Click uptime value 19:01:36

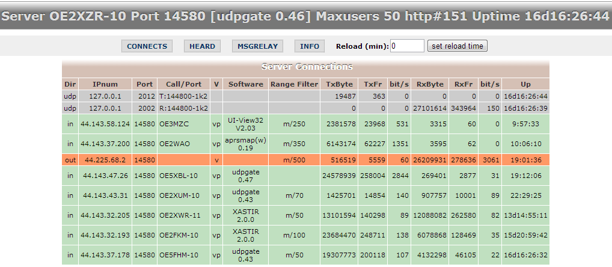(x=525, y=159)
